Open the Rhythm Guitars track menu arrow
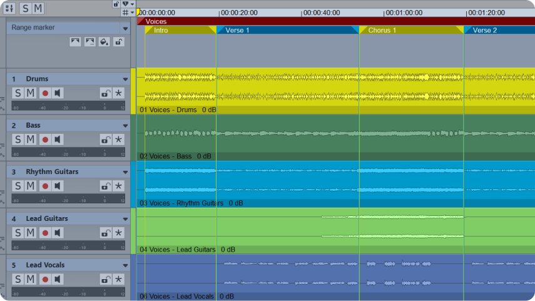The height and width of the screenshot is (301, 535). click(125, 172)
